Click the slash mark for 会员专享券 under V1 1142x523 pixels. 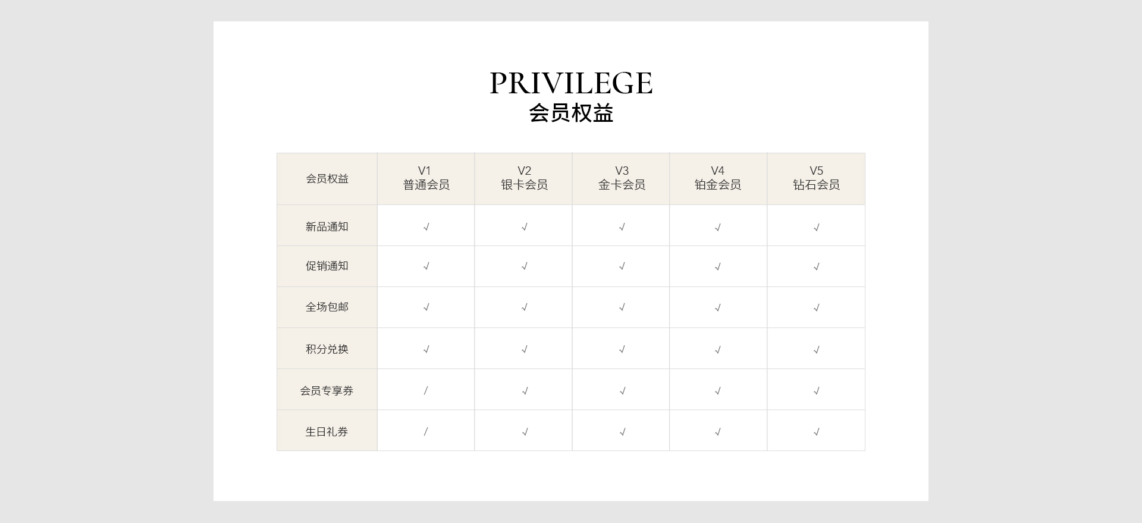(x=426, y=390)
